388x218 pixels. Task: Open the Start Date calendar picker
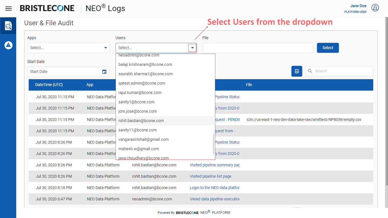[x=104, y=72]
